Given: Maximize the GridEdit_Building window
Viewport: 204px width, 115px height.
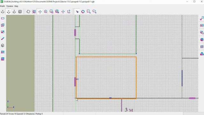Looking at the screenshot, I should [194, 2].
